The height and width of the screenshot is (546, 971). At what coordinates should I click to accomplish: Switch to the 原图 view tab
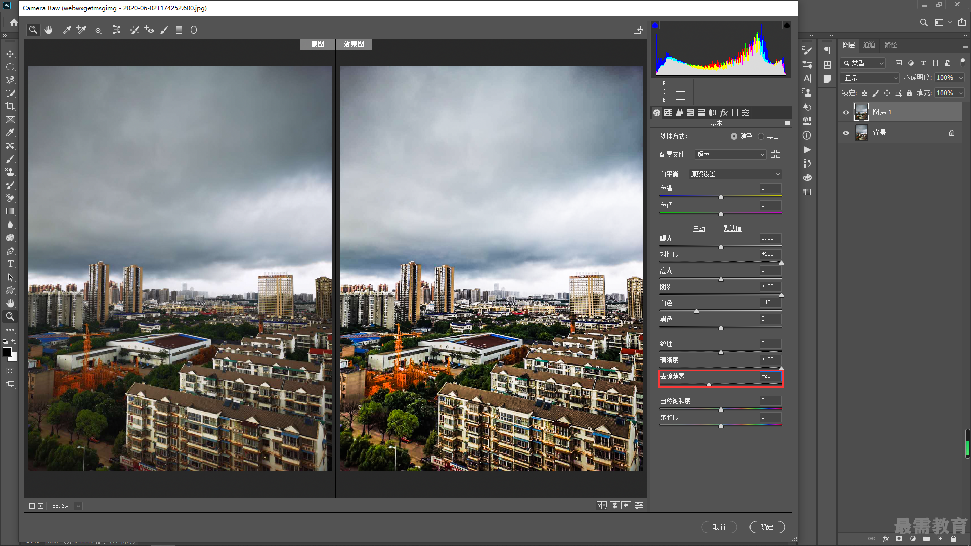318,44
